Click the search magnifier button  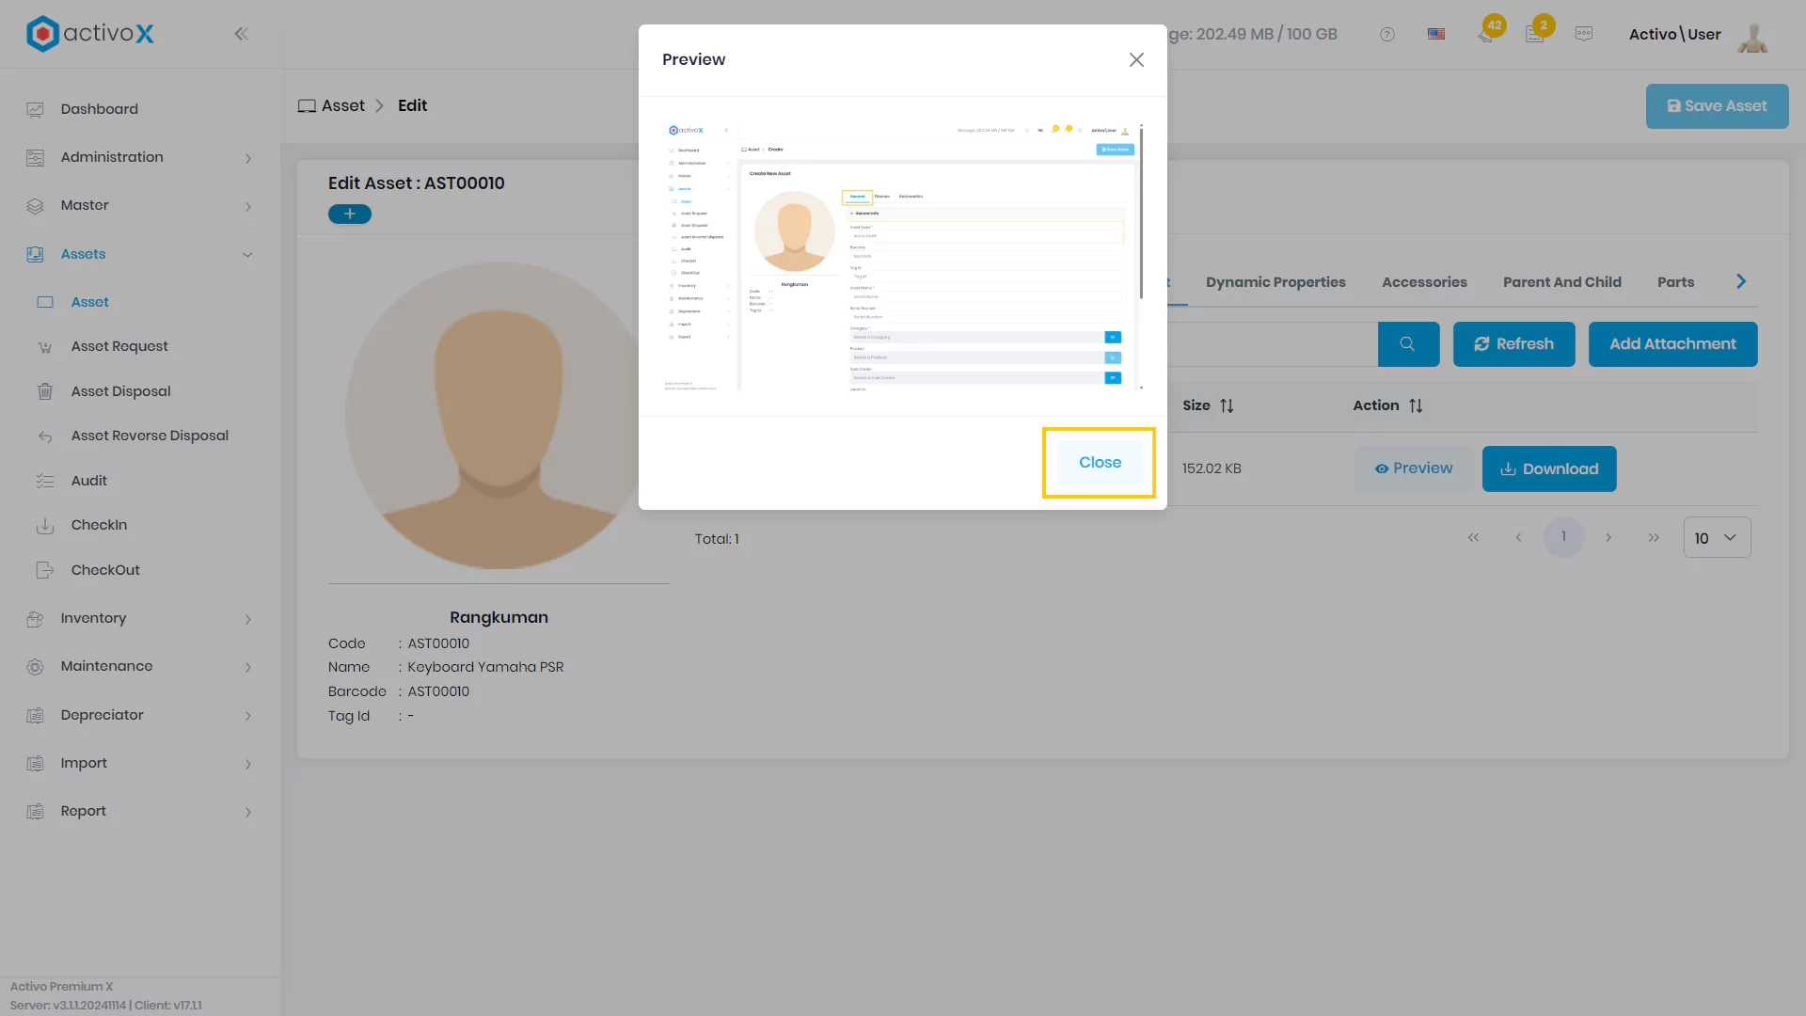(x=1408, y=344)
